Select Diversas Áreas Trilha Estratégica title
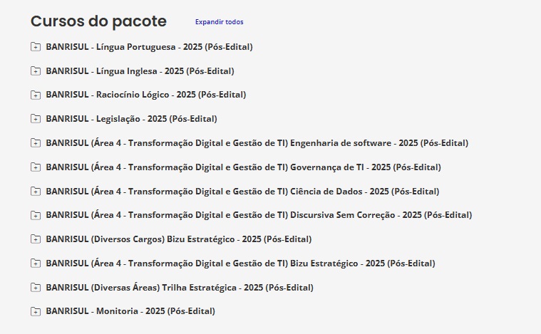 180,288
